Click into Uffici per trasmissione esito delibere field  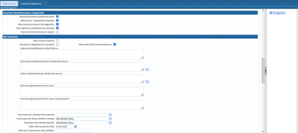(x=73, y=131)
